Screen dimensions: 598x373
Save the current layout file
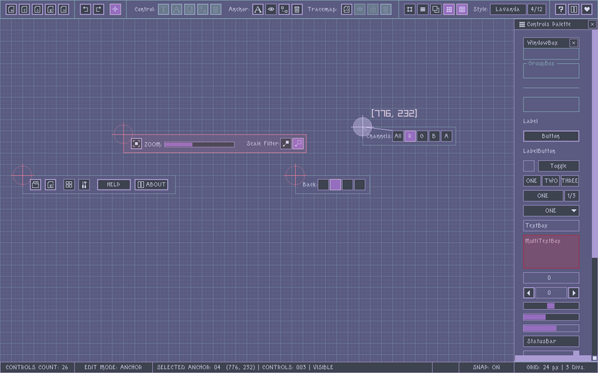point(37,9)
